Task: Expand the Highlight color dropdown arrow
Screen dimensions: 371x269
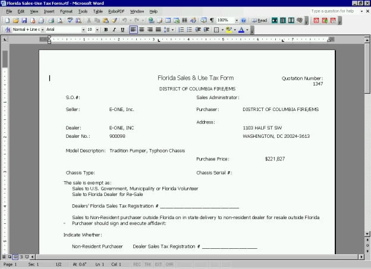Action: (x=235, y=30)
